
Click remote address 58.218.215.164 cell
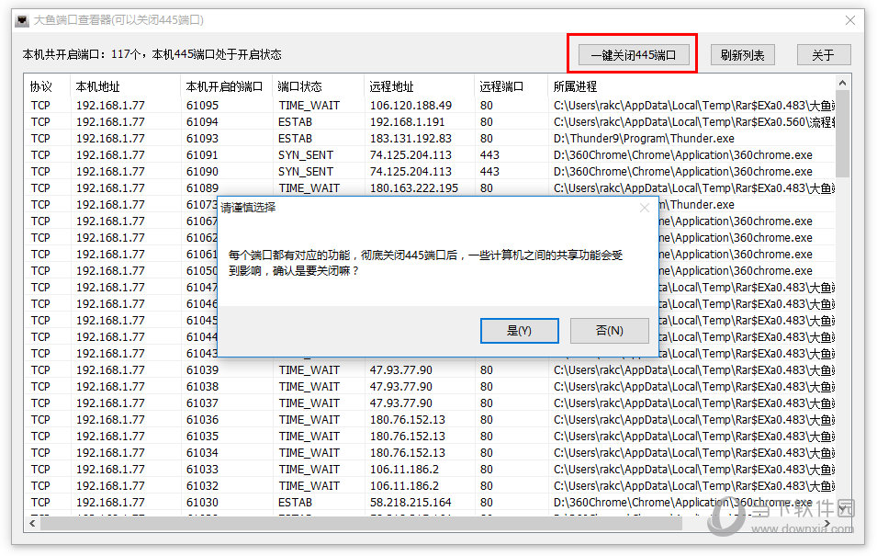tap(410, 503)
